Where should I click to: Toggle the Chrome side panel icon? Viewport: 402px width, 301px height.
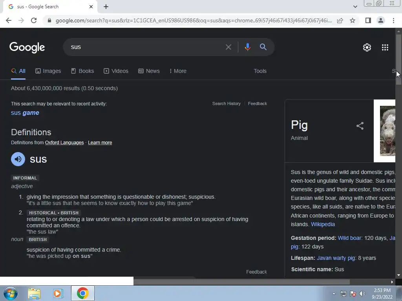pyautogui.click(x=368, y=20)
